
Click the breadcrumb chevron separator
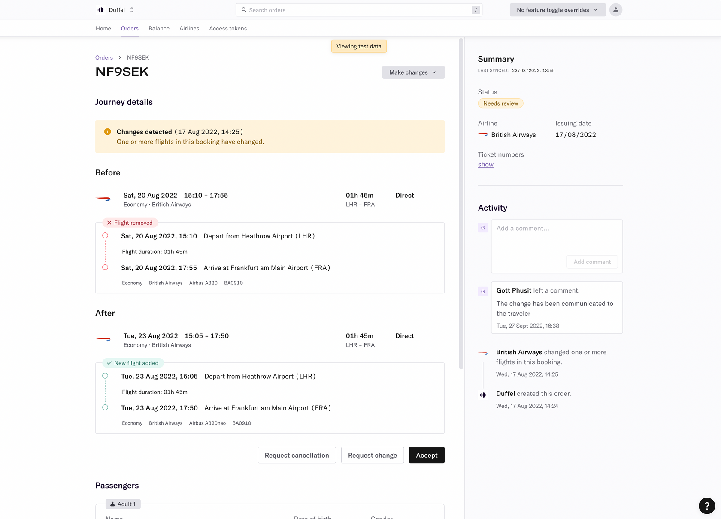pyautogui.click(x=120, y=57)
